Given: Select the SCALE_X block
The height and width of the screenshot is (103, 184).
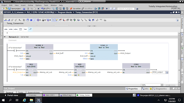Looking at the screenshot, I should 104,52.
